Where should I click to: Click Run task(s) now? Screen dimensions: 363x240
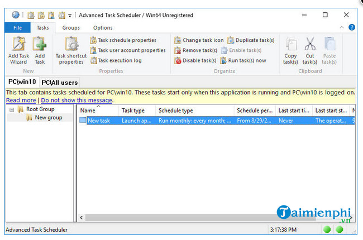pos(243,61)
